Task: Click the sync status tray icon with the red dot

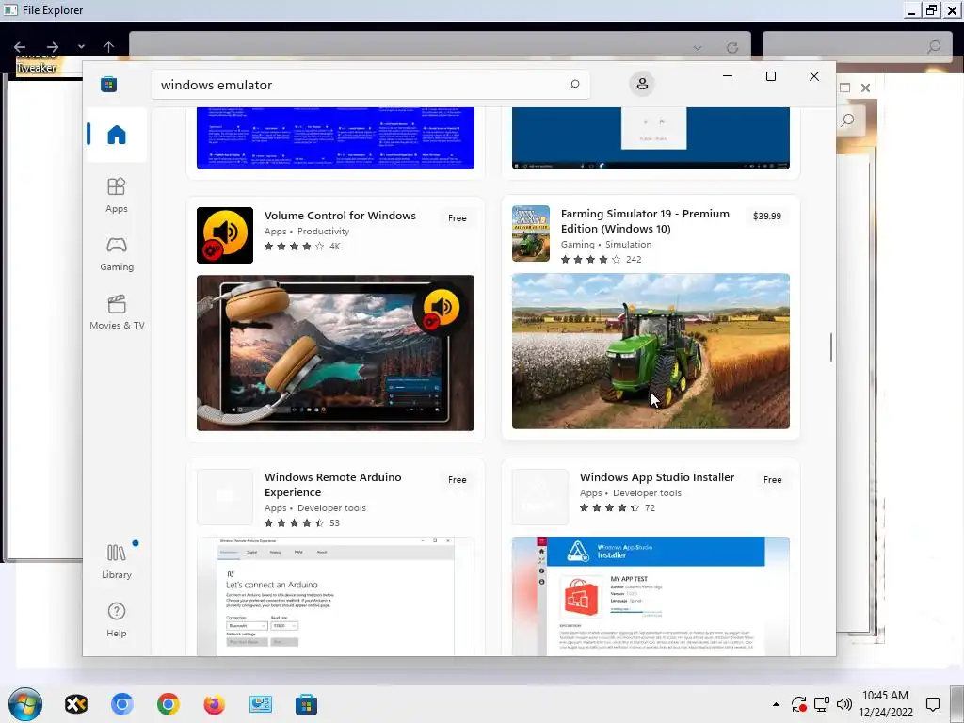Action: pos(798,704)
